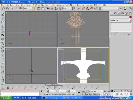This screenshot has height=100, width=133.
Task: Open Edit Named Selection Sets dialog
Action: (101, 9)
